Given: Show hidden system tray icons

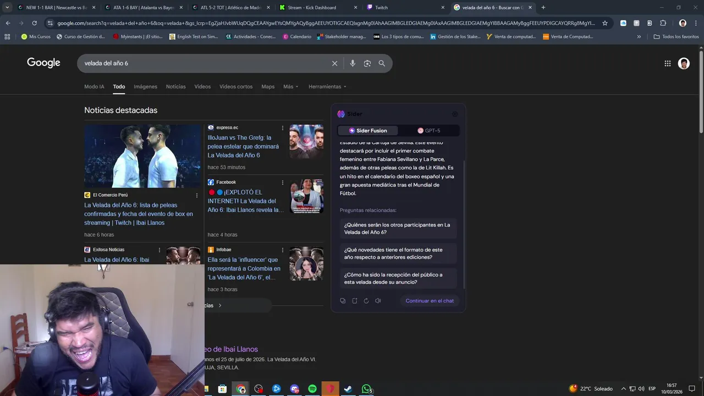Looking at the screenshot, I should 624,389.
